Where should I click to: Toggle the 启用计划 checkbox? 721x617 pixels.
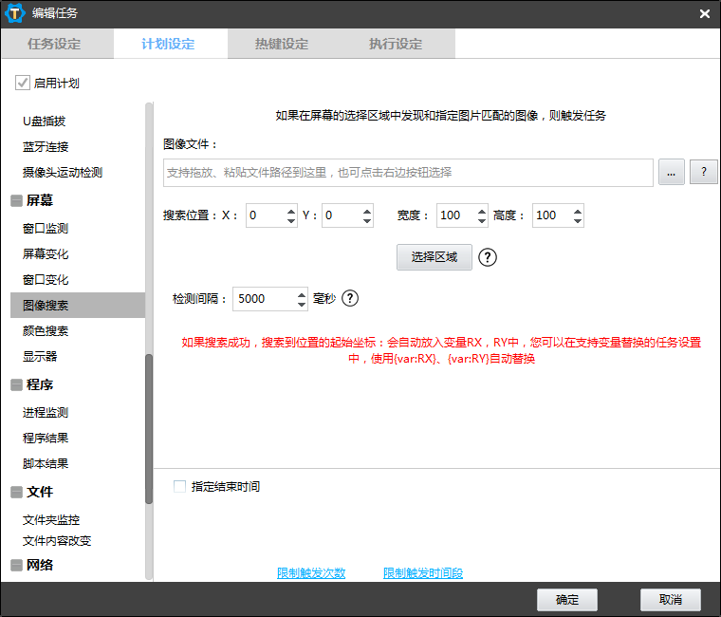coord(23,83)
